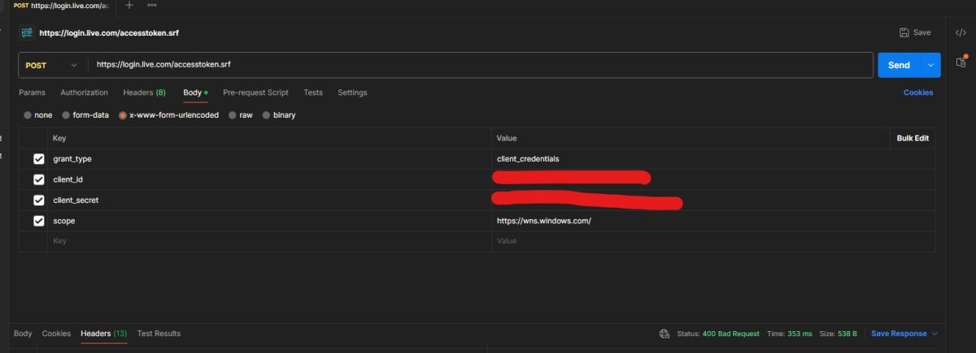Open the Pre-request Script tab
976x353 pixels.
click(x=255, y=93)
